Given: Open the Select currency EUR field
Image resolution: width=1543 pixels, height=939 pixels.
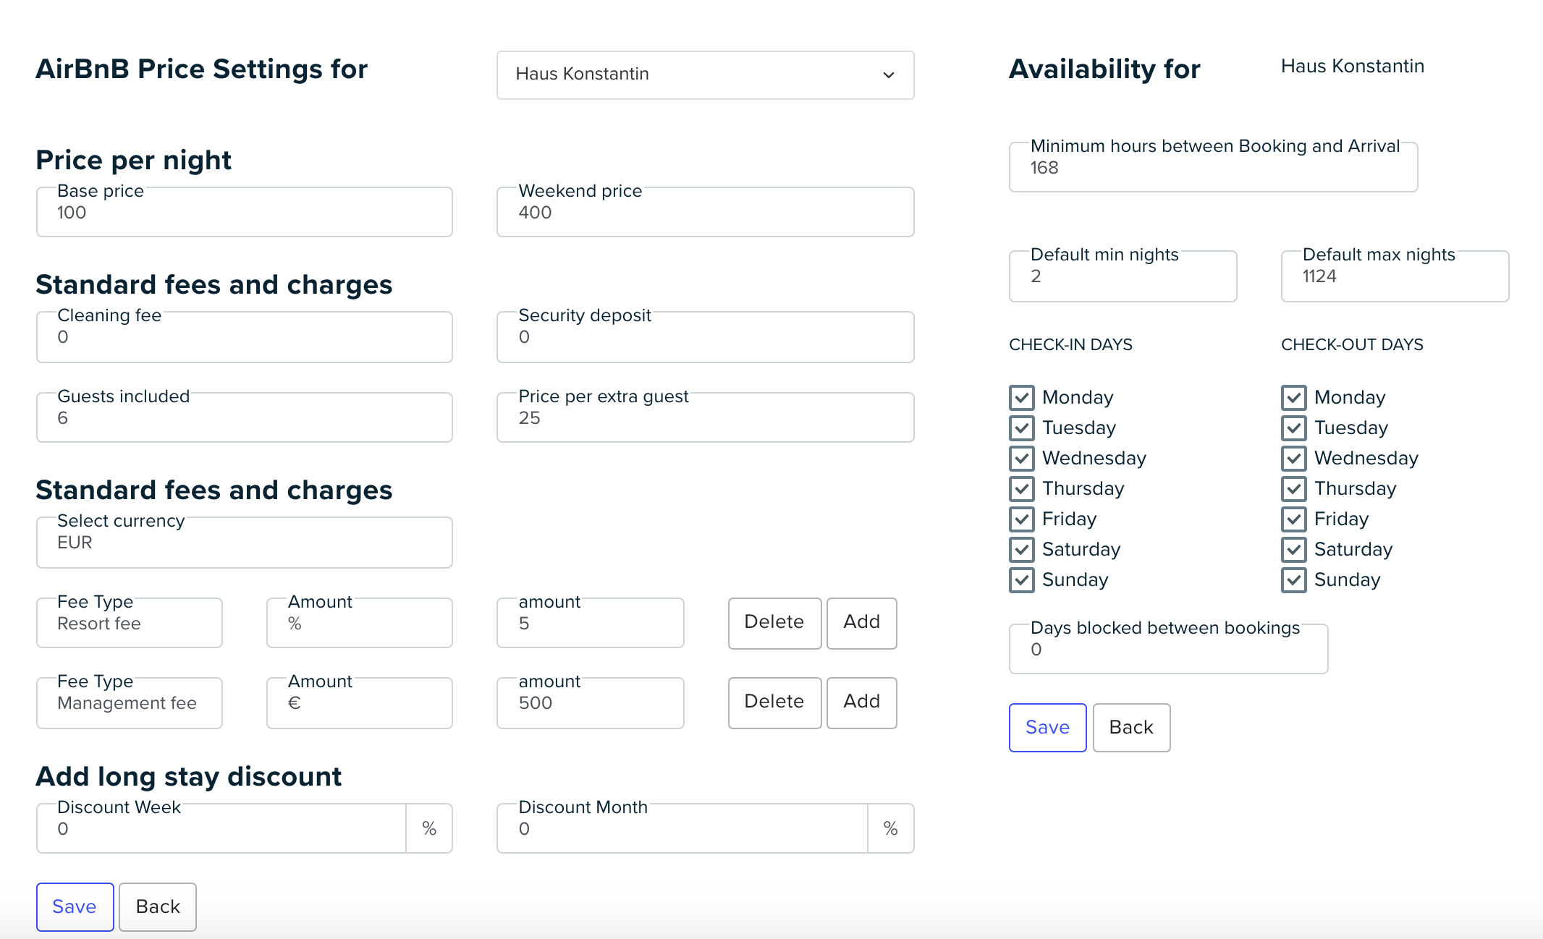Looking at the screenshot, I should (245, 542).
